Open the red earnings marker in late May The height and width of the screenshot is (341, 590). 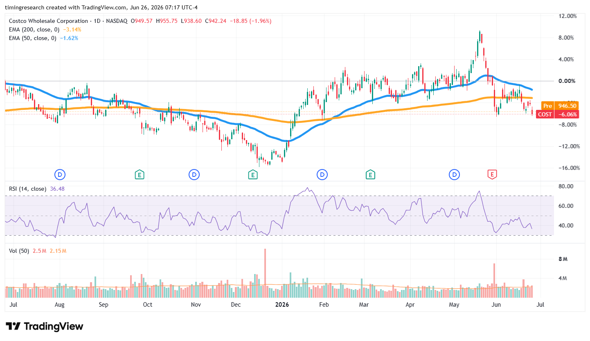pos(492,175)
